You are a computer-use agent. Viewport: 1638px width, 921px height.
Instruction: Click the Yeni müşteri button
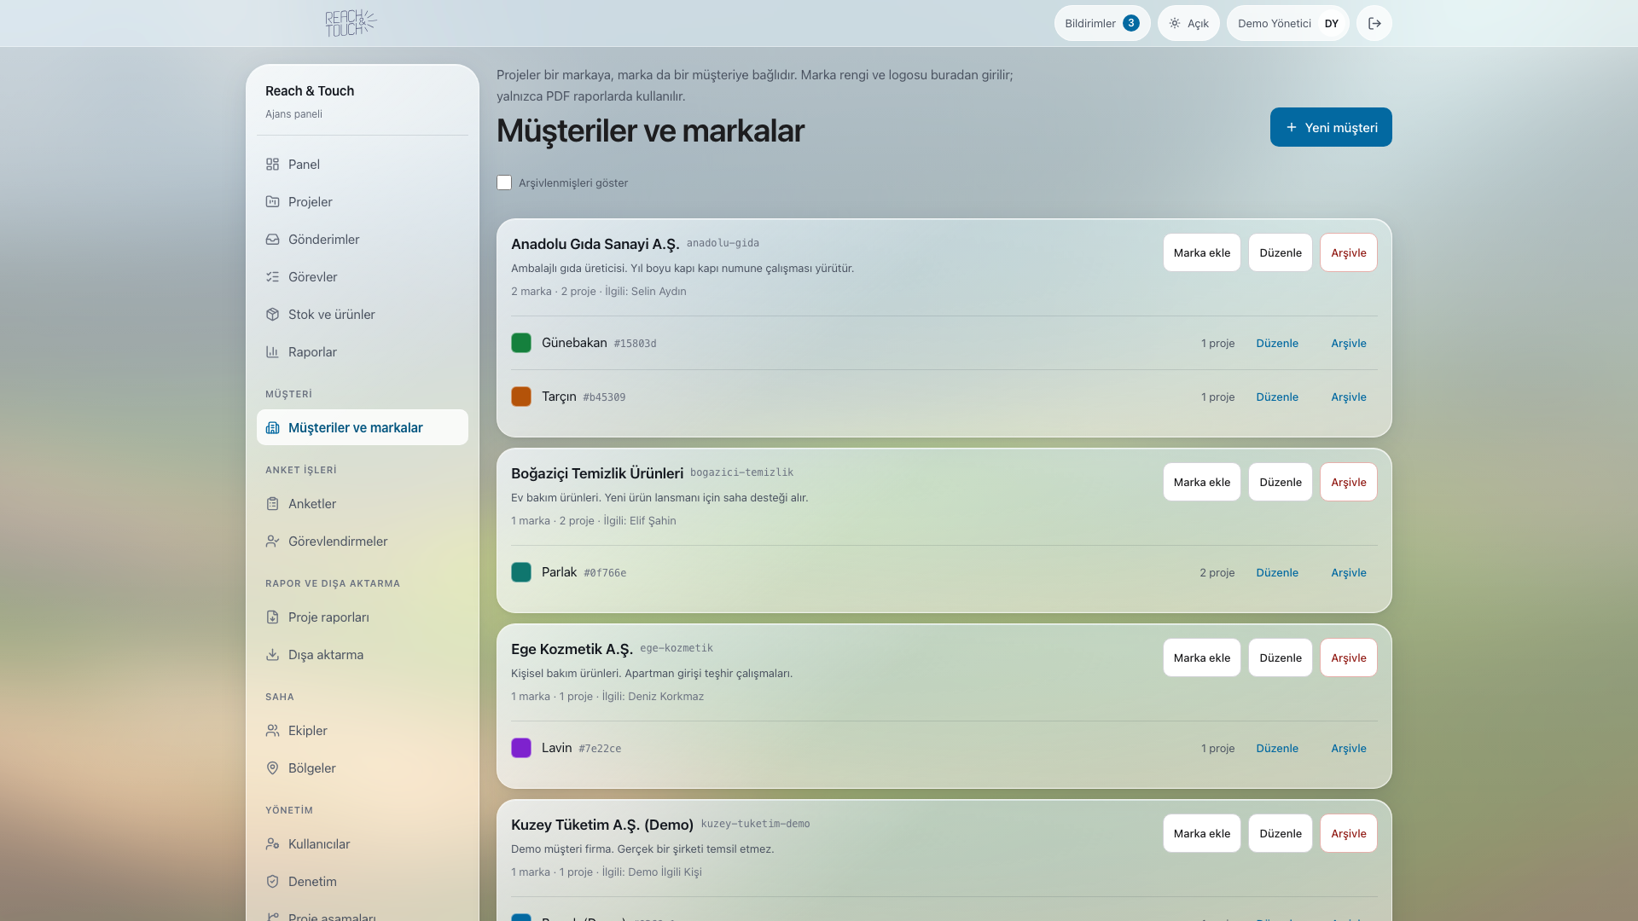tap(1331, 127)
